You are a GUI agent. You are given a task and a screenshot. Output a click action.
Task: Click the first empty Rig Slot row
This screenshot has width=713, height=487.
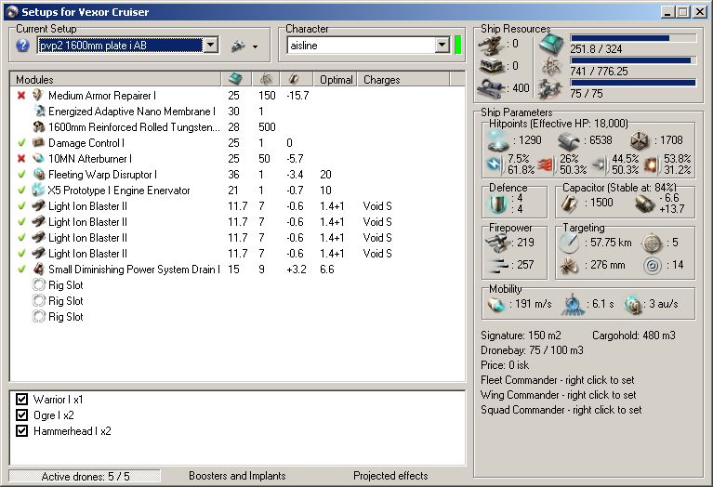click(237, 285)
